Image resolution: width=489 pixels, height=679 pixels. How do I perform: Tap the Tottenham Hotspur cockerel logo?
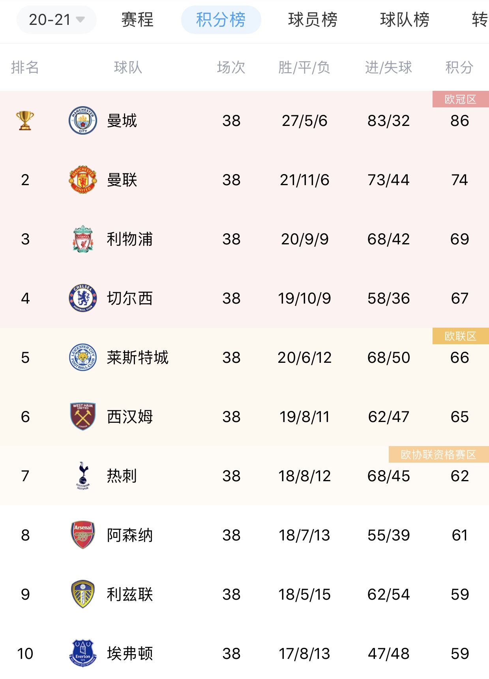[83, 476]
